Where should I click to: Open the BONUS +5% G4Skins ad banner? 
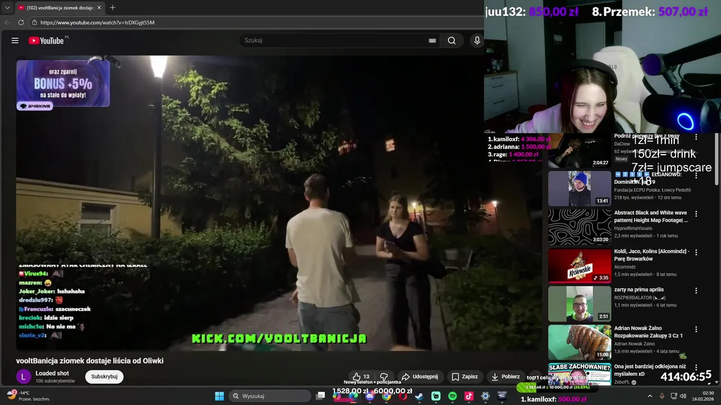click(x=63, y=84)
